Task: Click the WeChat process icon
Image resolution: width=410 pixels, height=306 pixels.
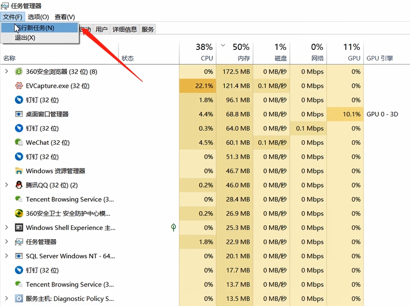Action: [19, 143]
